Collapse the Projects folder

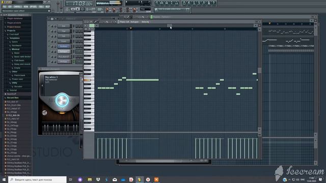[11, 30]
